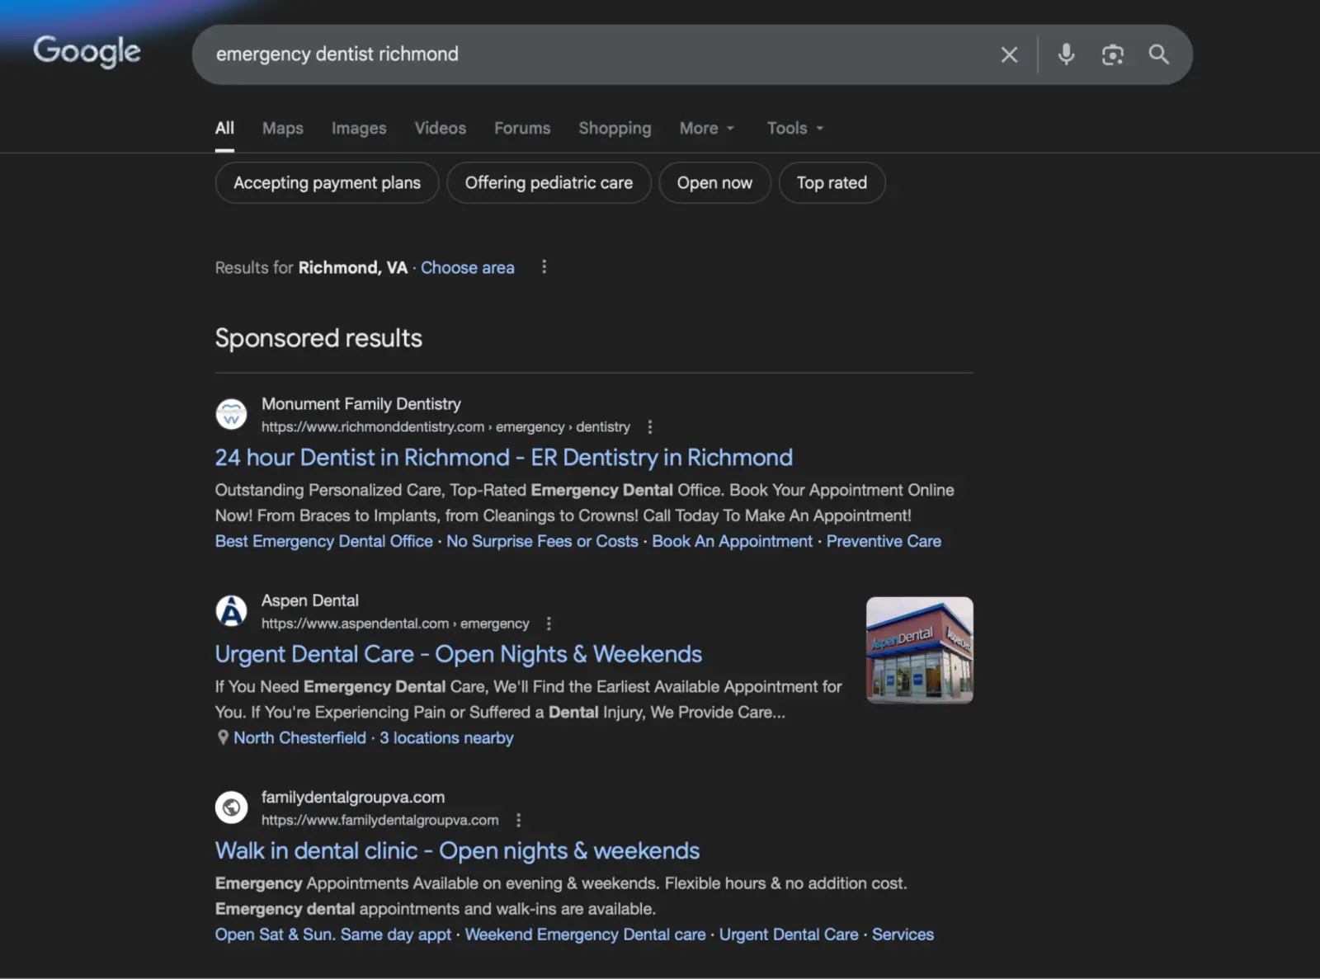This screenshot has height=979, width=1320.
Task: Toggle the Top rated filter chip
Action: [x=832, y=182]
